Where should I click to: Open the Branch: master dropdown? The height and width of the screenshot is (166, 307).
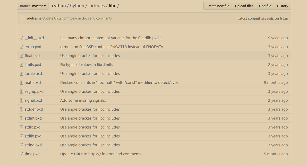coord(33,6)
